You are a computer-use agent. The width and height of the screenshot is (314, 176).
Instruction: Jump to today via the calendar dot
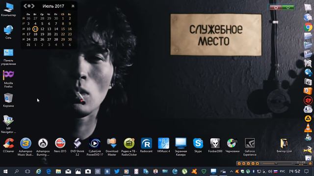coord(29,6)
